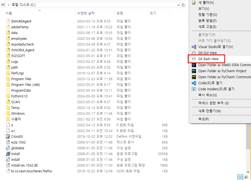Select the Python310 folder icon
The height and width of the screenshot is (180, 251).
tap(8, 96)
